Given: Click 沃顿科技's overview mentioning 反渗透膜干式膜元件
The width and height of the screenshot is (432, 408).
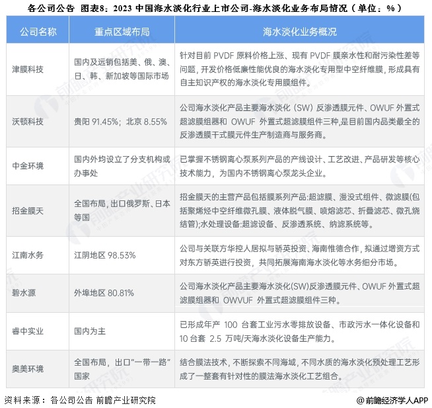Looking at the screenshot, I should (x=299, y=122).
